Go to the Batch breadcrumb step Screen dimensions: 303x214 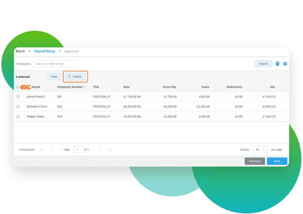[20, 51]
